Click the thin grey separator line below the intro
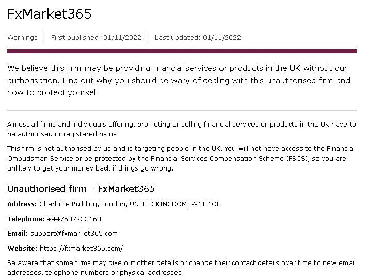This screenshot has height=278, width=365. [182, 110]
